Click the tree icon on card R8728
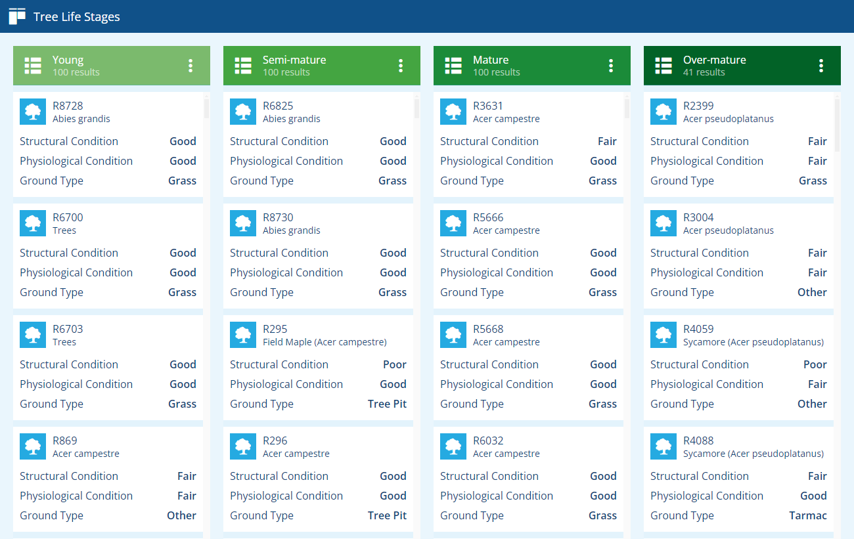Screen dimensions: 854x539 (33, 112)
